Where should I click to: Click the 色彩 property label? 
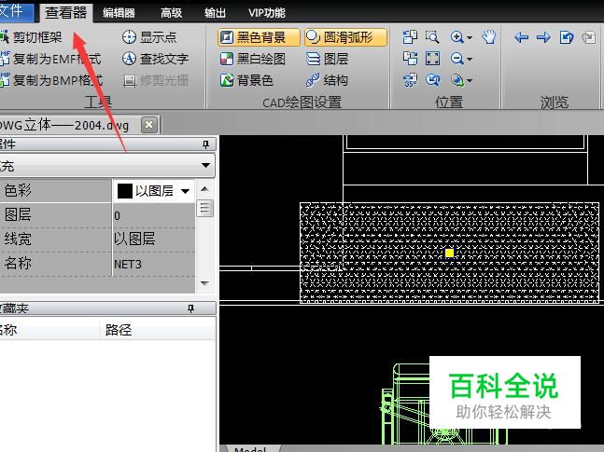(x=18, y=190)
